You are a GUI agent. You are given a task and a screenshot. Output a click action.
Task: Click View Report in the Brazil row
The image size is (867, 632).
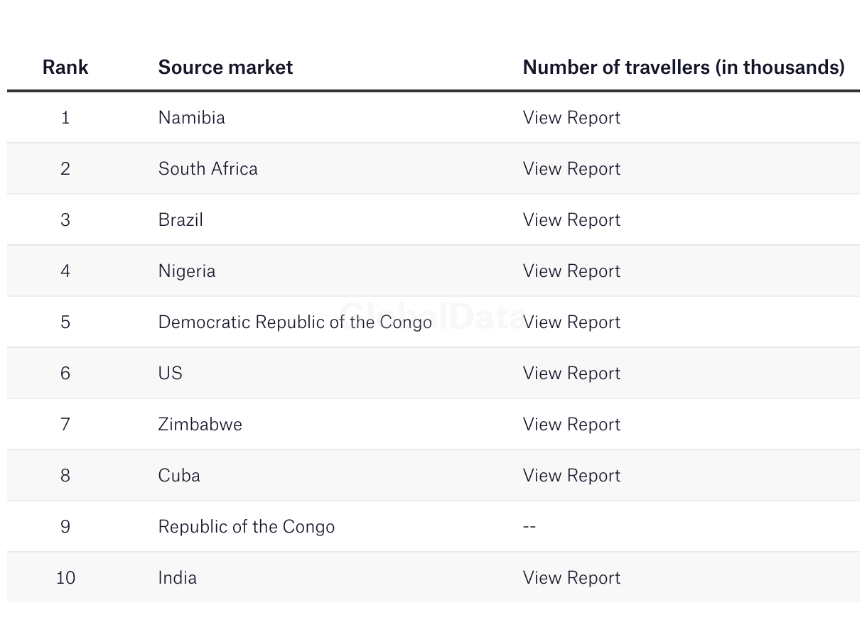point(571,219)
